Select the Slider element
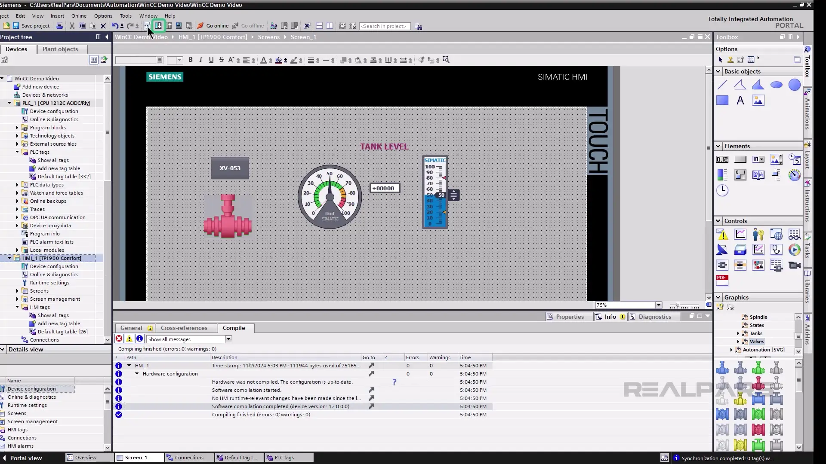The width and height of the screenshot is (826, 464). (777, 175)
